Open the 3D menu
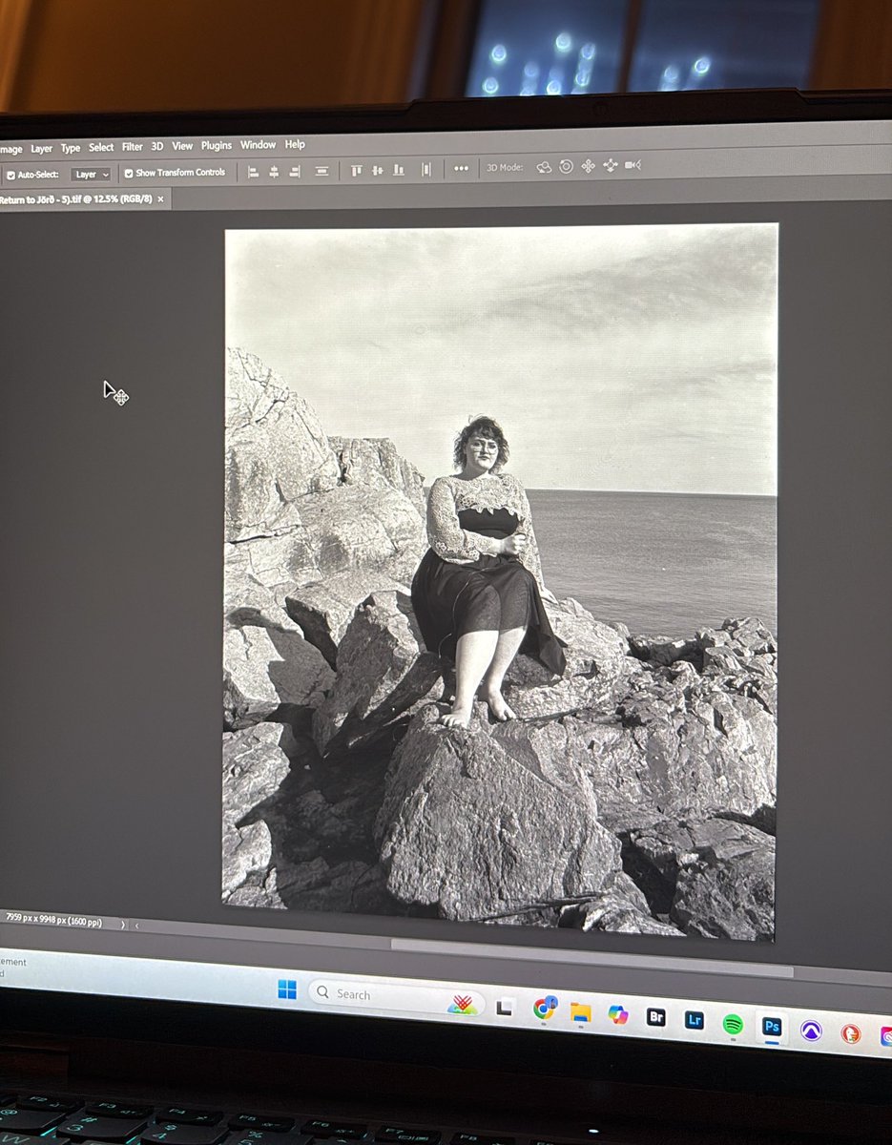The width and height of the screenshot is (892, 1145). coord(157,146)
